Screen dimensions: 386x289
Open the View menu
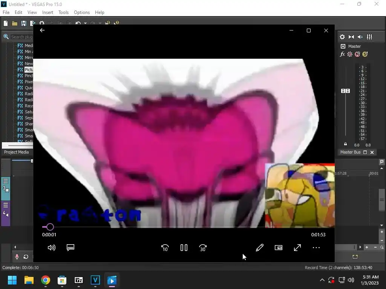coord(32,12)
